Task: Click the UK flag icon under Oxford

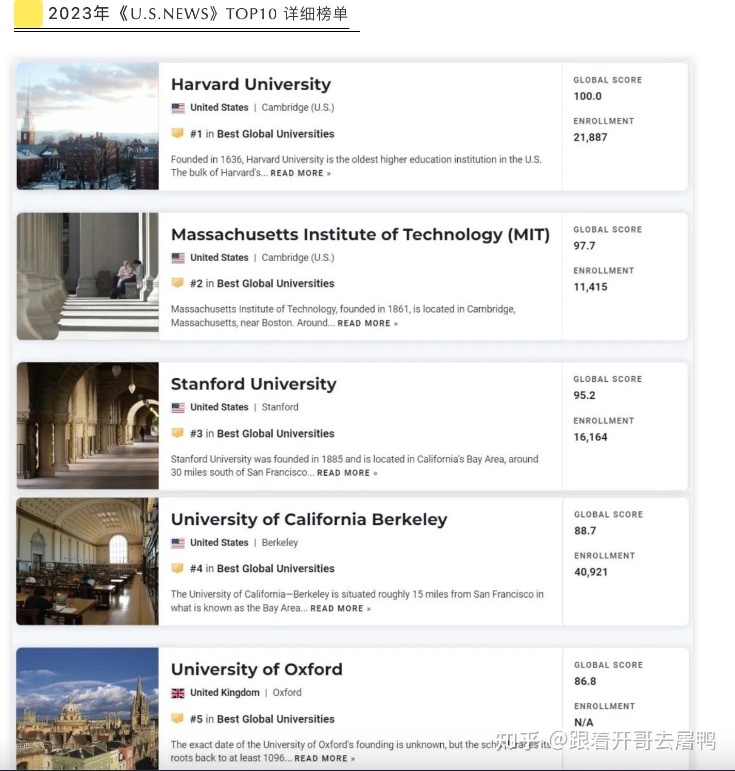Action: point(178,693)
